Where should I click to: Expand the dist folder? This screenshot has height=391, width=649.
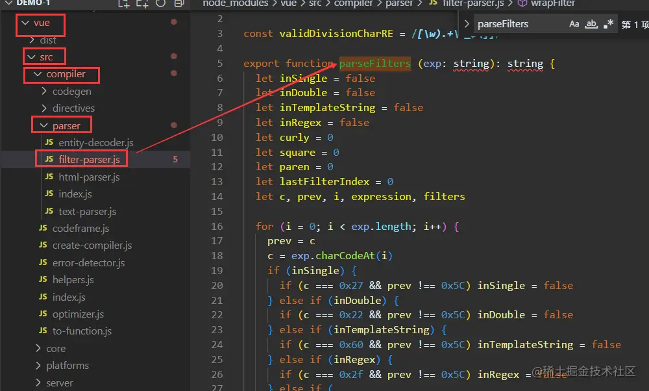[x=32, y=40]
